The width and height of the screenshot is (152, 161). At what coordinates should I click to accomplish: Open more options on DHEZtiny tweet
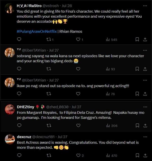(x=145, y=106)
